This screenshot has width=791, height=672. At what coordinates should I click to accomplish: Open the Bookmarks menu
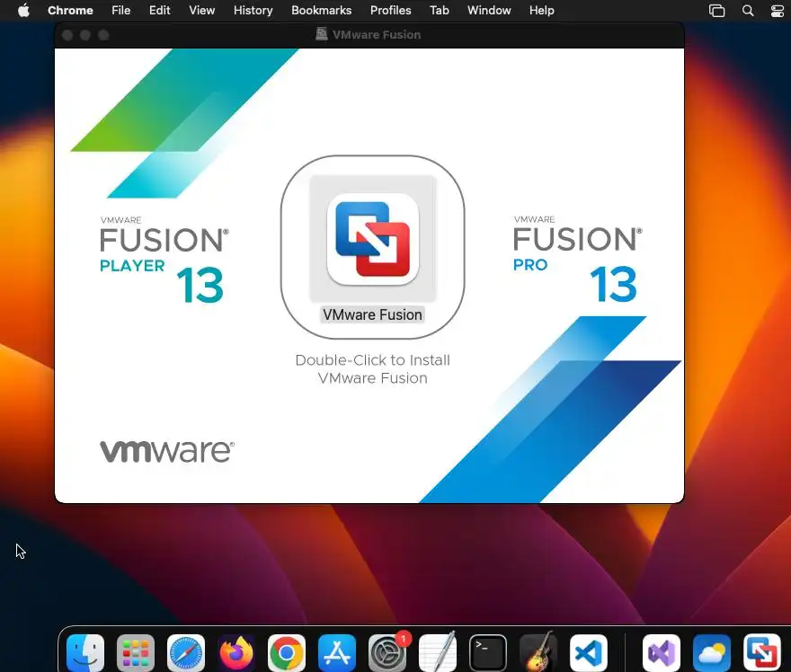point(322,10)
